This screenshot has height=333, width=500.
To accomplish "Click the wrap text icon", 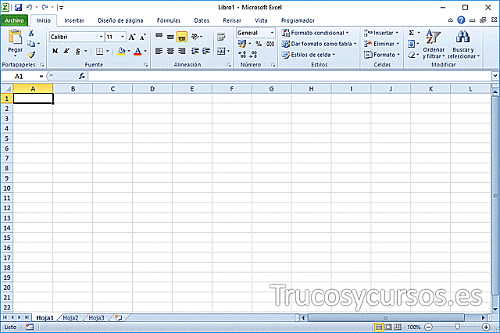I will pos(221,37).
